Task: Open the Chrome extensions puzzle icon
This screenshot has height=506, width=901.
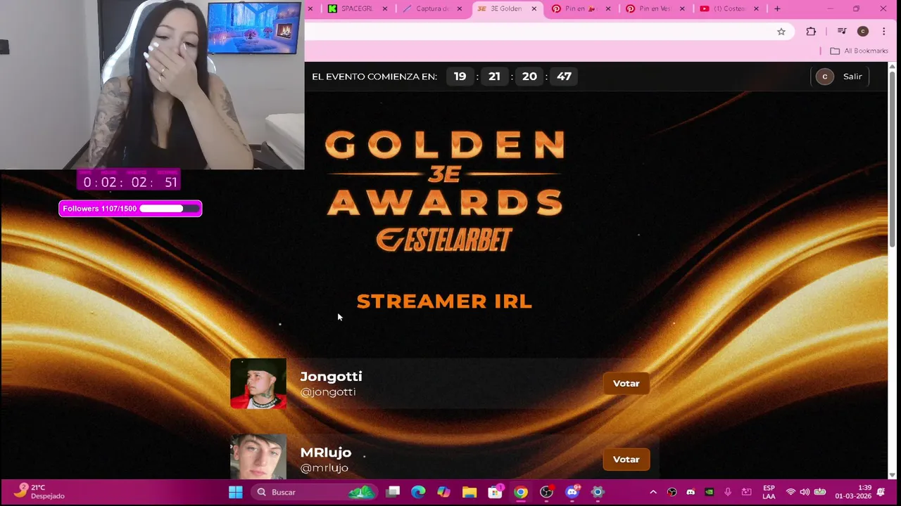Action: point(811,32)
